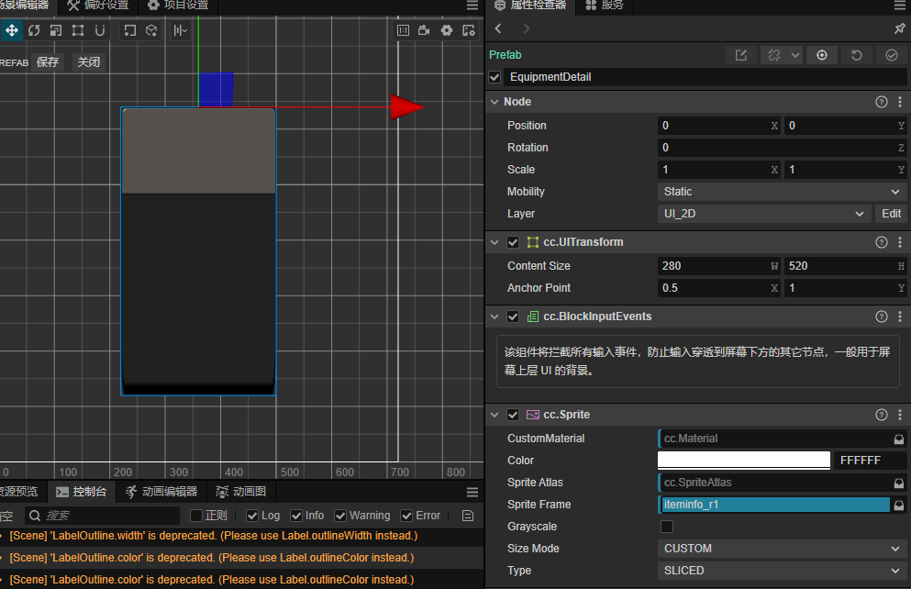
Task: Open the Mobility dropdown
Action: point(782,192)
